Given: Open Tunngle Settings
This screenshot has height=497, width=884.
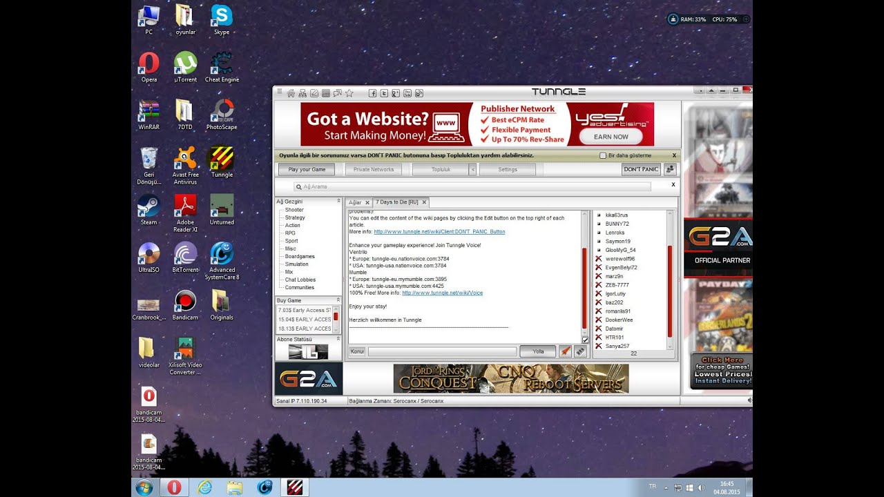Looking at the screenshot, I should pos(508,169).
